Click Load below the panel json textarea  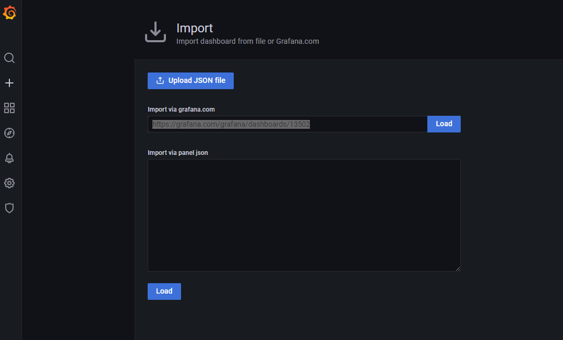pyautogui.click(x=164, y=292)
